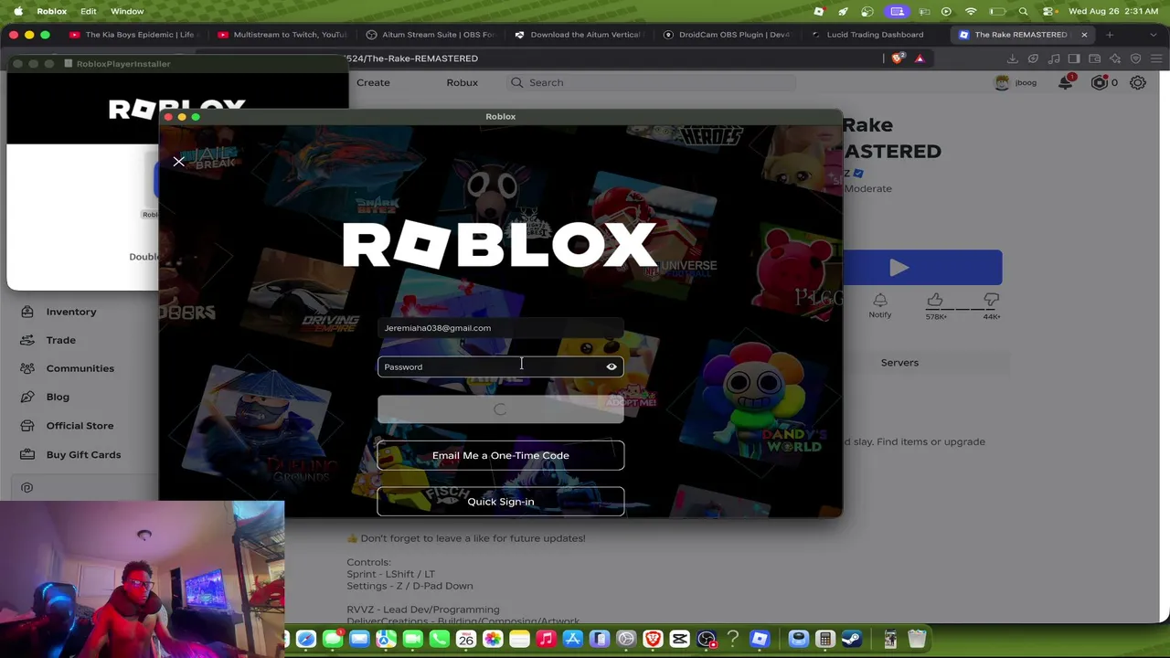Open Communities from the sidebar
1170x658 pixels.
[80, 368]
